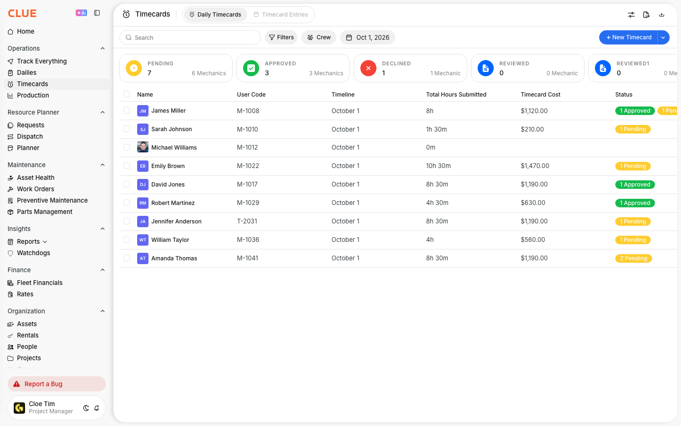Image resolution: width=681 pixels, height=426 pixels.
Task: Click the Reviewed blue document icon
Action: [x=486, y=68]
